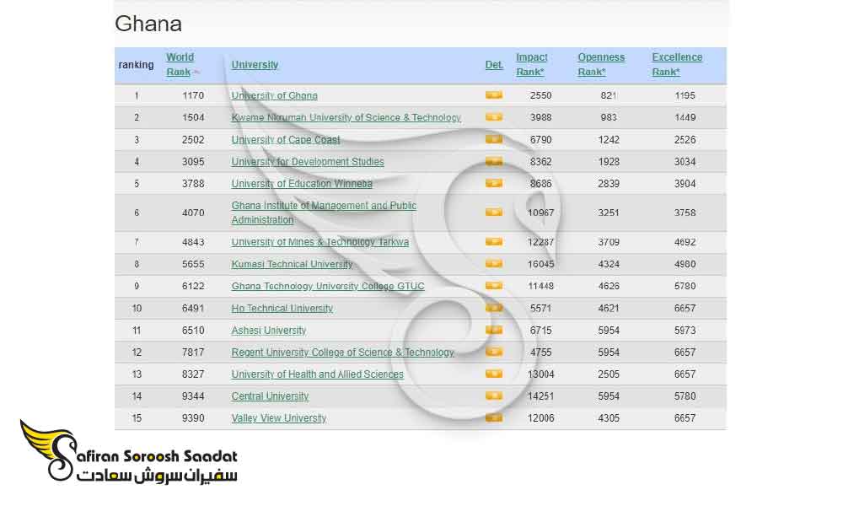843x506 pixels.
Task: Open University of Cape Coast link
Action: tap(286, 139)
